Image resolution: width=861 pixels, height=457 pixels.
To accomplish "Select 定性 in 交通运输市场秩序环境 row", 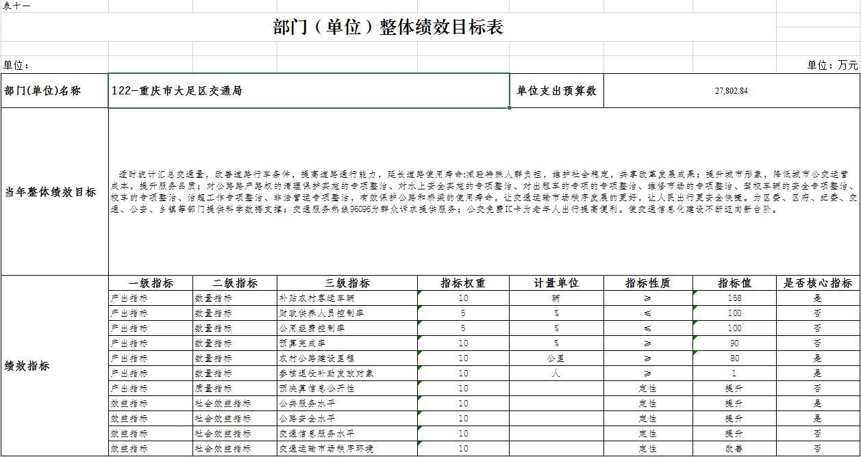I will 648,449.
